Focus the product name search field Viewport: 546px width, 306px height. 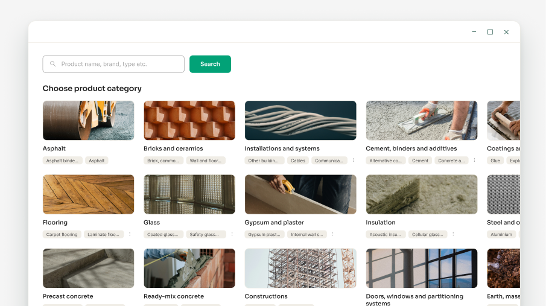[x=113, y=64]
